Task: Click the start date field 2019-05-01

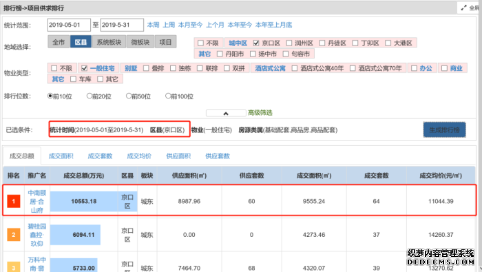Action: coord(69,25)
